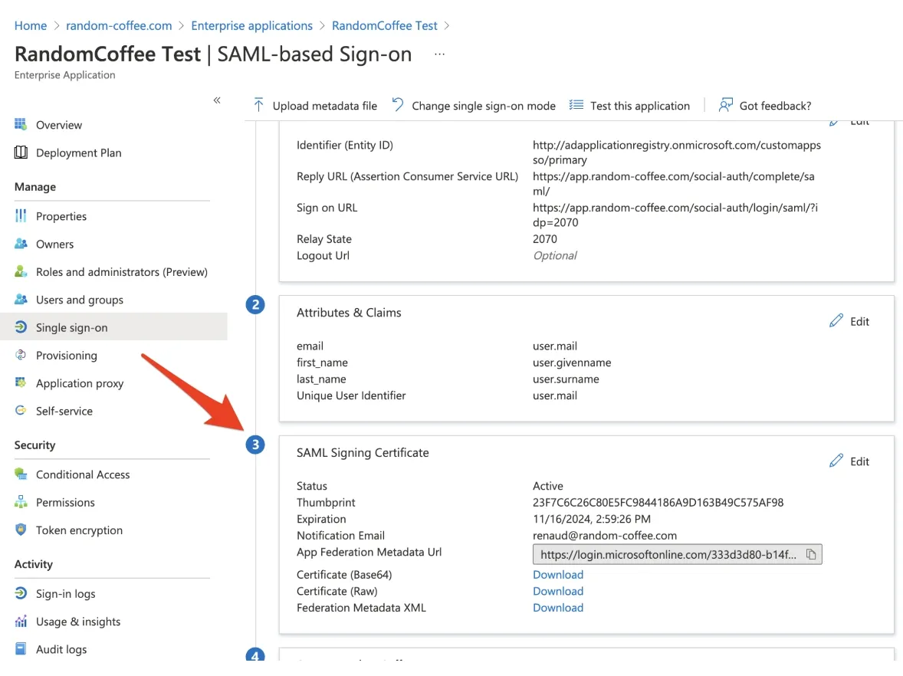The width and height of the screenshot is (903, 676).
Task: Click pencil icon in Attributes & Claims
Action: (x=836, y=320)
